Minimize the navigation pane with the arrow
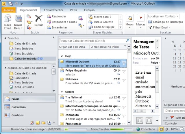185x134 pixels. pyautogui.click(x=53, y=38)
